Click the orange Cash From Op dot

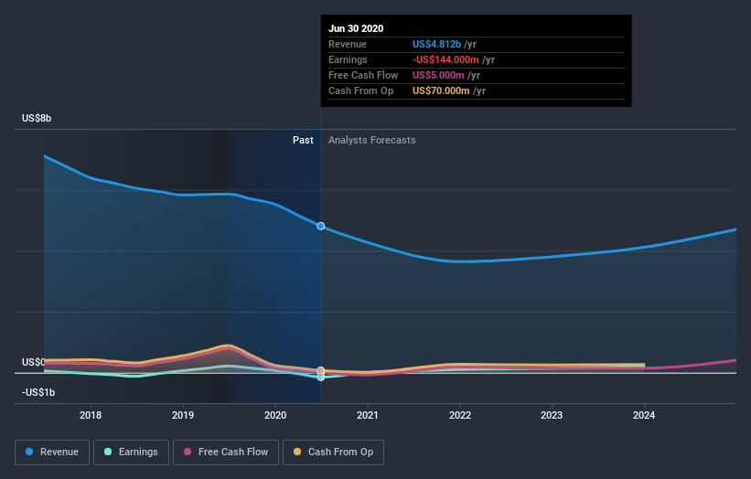click(297, 452)
